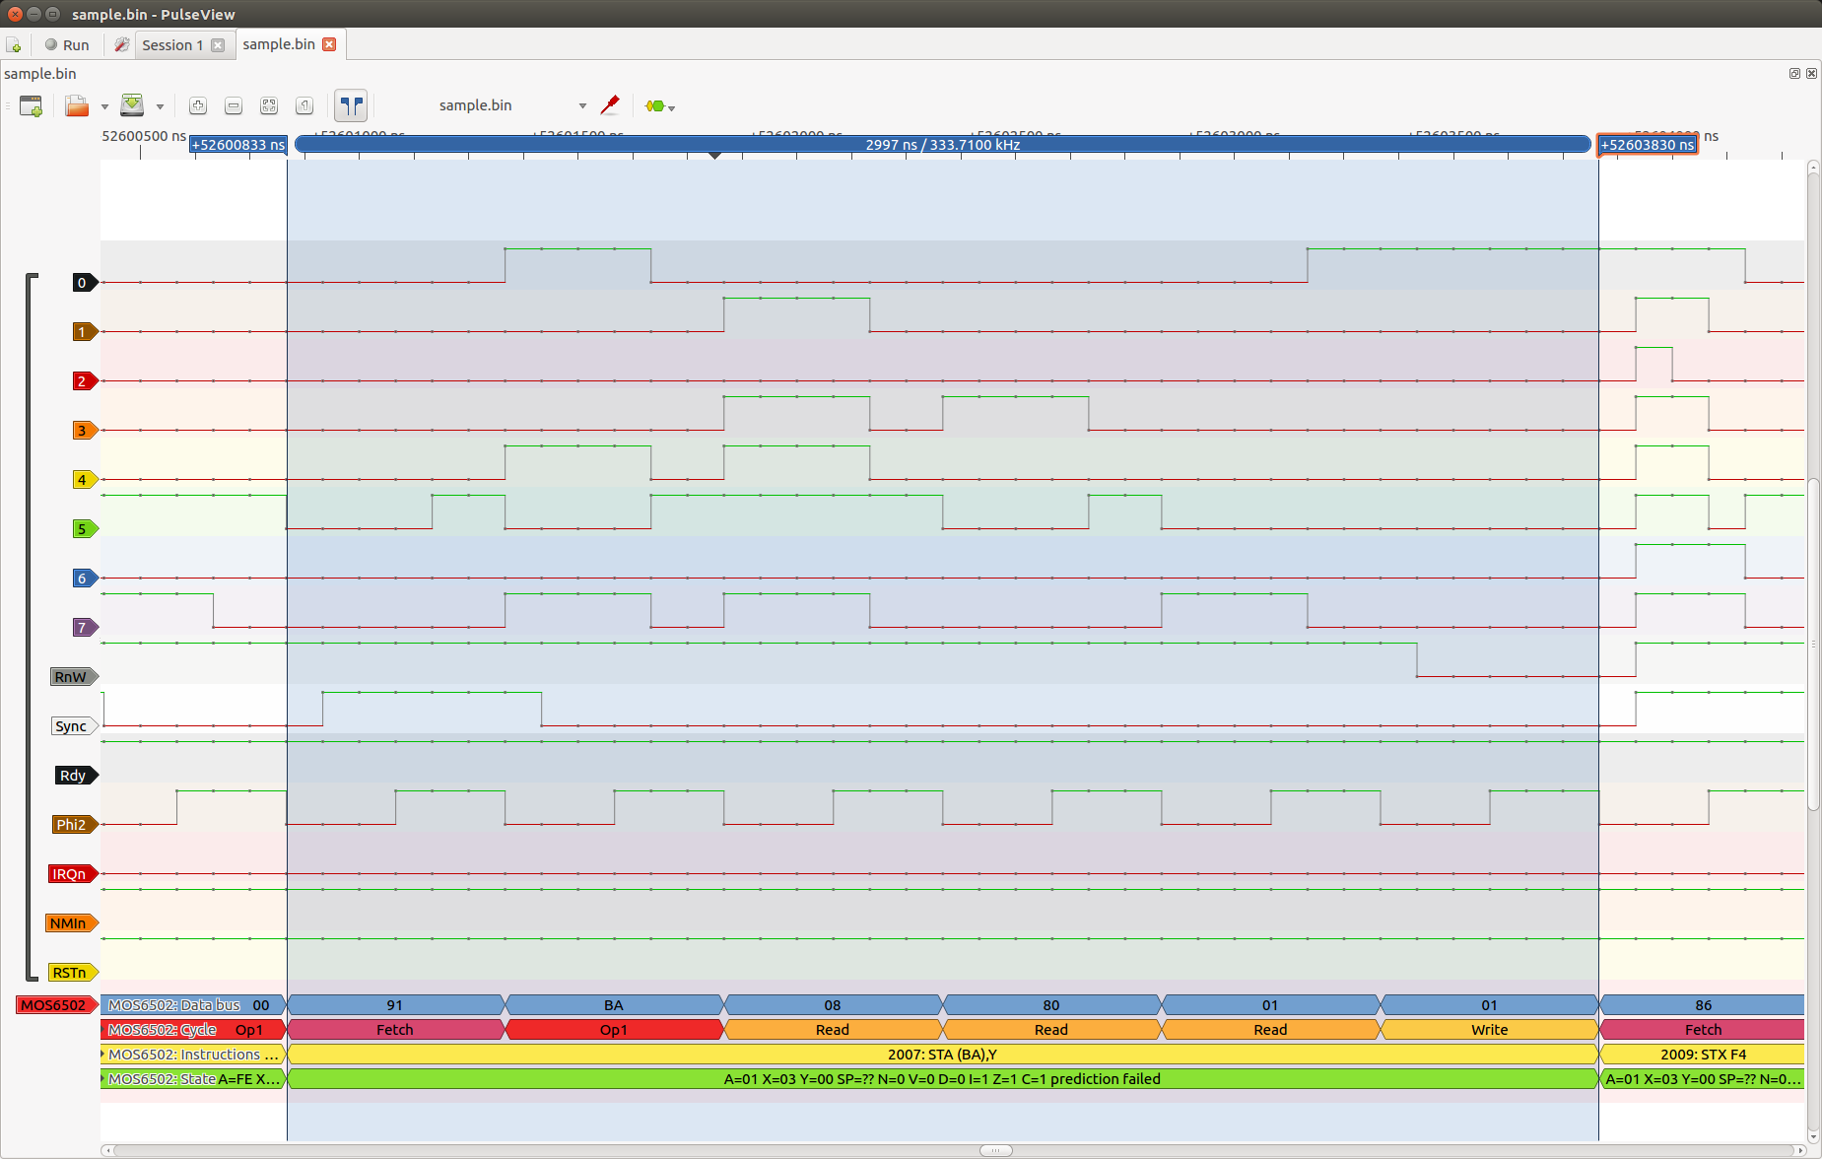Viewport: 1822px width, 1159px height.
Task: Open channel configuration with red probe icon
Action: pyautogui.click(x=610, y=105)
